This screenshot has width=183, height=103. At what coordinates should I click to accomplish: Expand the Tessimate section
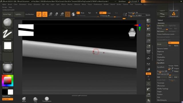[x=161, y=83]
